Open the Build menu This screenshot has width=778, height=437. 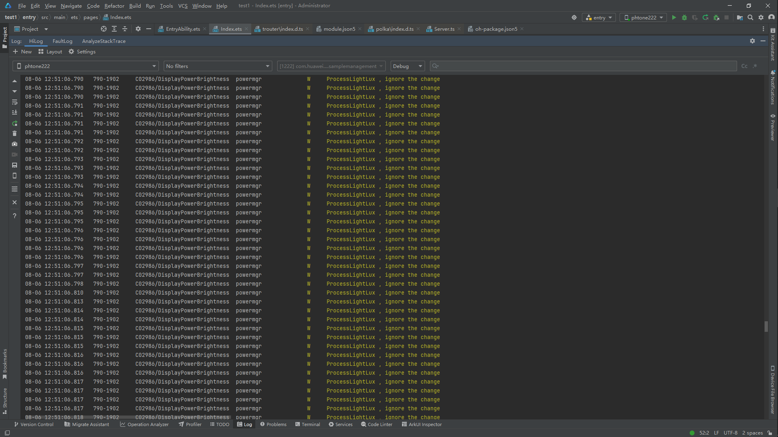[x=135, y=6]
